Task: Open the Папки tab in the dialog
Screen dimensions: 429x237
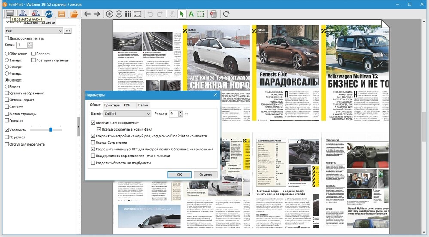Action: (143, 105)
